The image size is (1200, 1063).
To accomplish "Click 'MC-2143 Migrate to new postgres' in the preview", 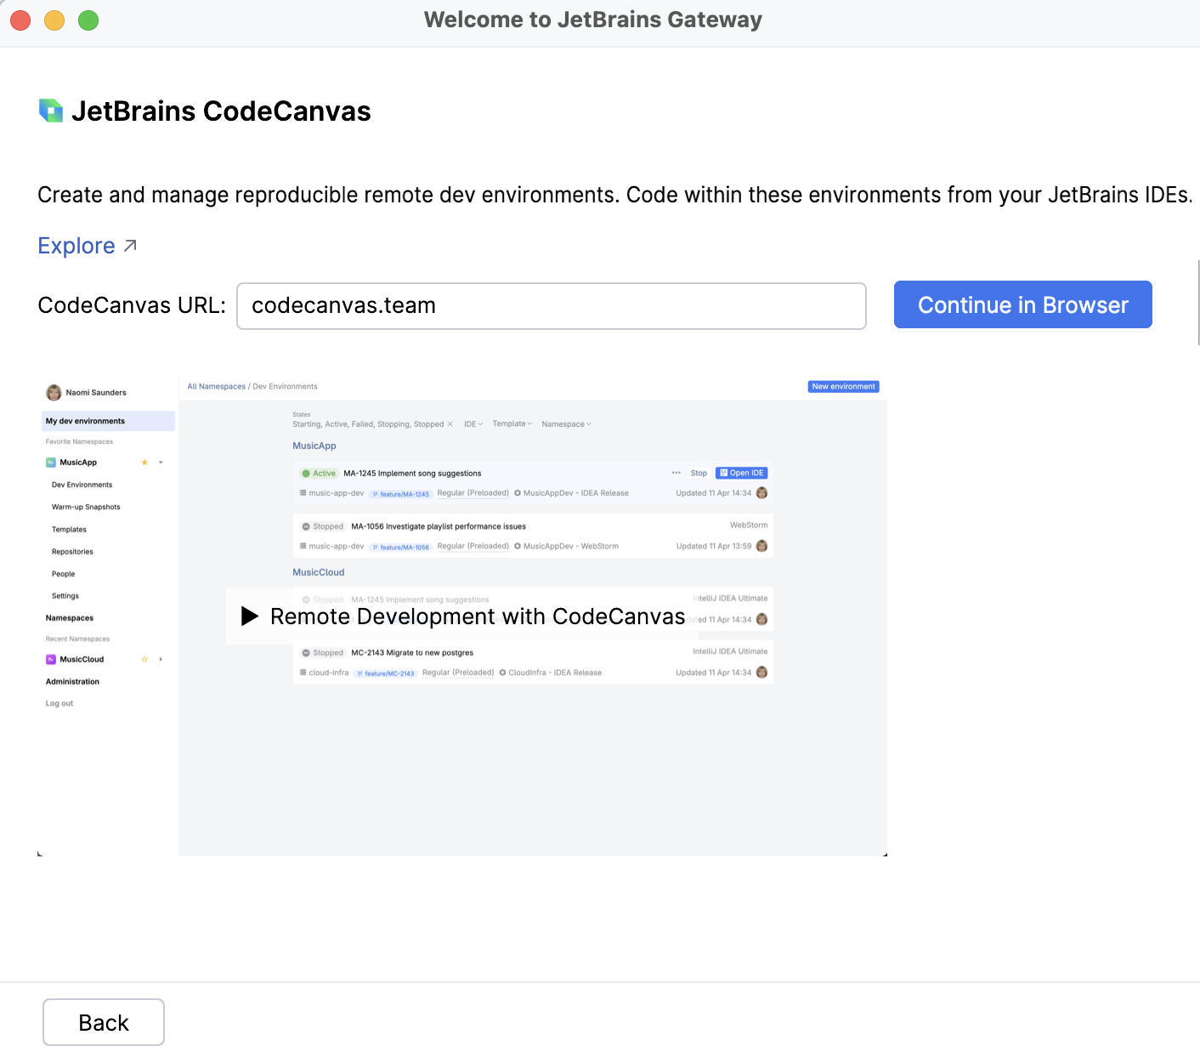I will (412, 653).
